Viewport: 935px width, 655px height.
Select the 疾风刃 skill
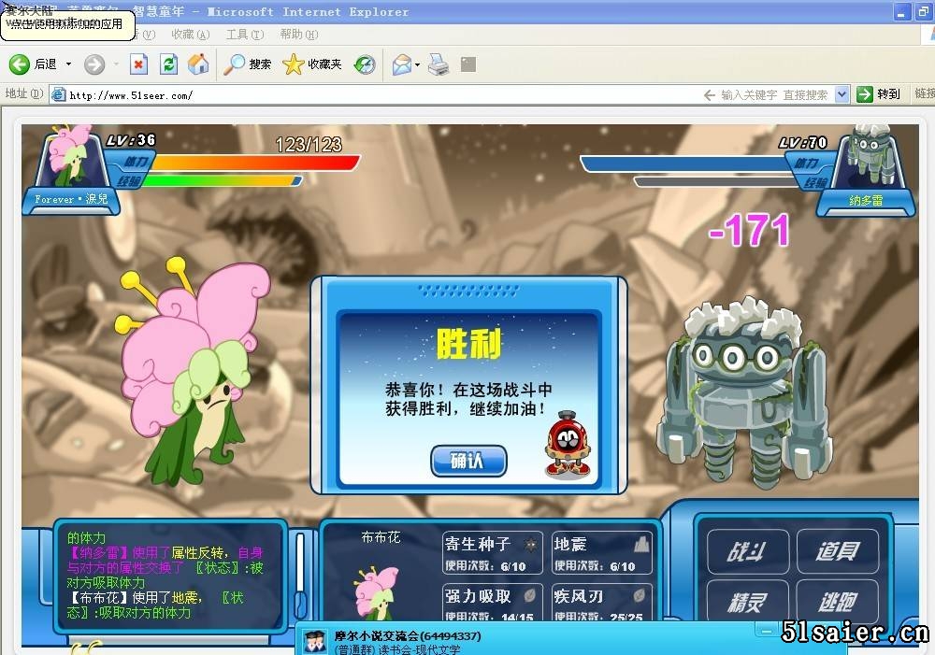click(602, 603)
